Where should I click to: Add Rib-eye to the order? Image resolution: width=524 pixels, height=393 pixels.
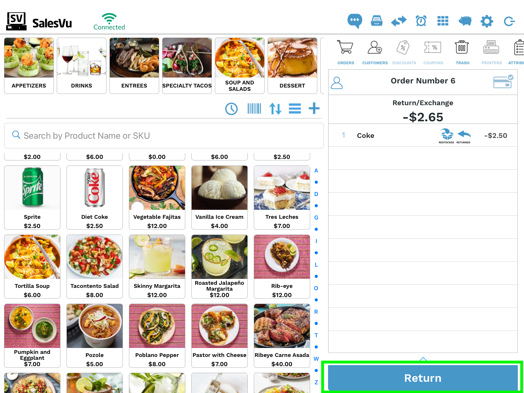pos(282,267)
